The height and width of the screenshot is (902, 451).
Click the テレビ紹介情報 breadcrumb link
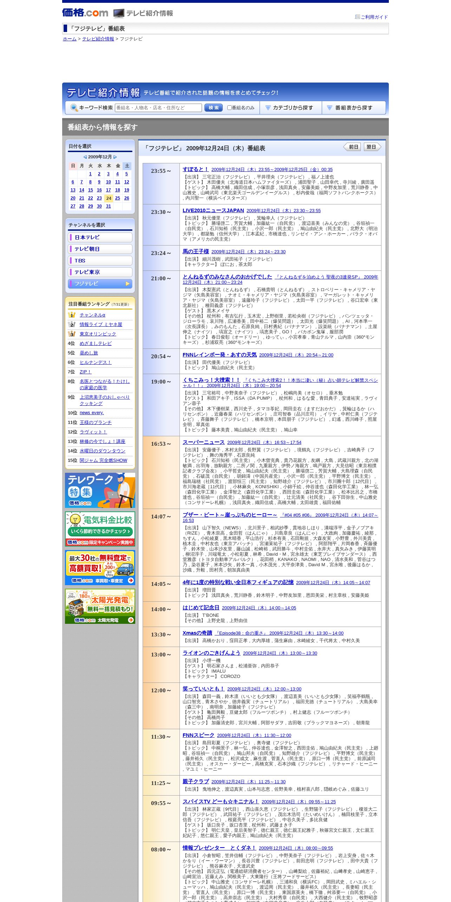(x=98, y=39)
